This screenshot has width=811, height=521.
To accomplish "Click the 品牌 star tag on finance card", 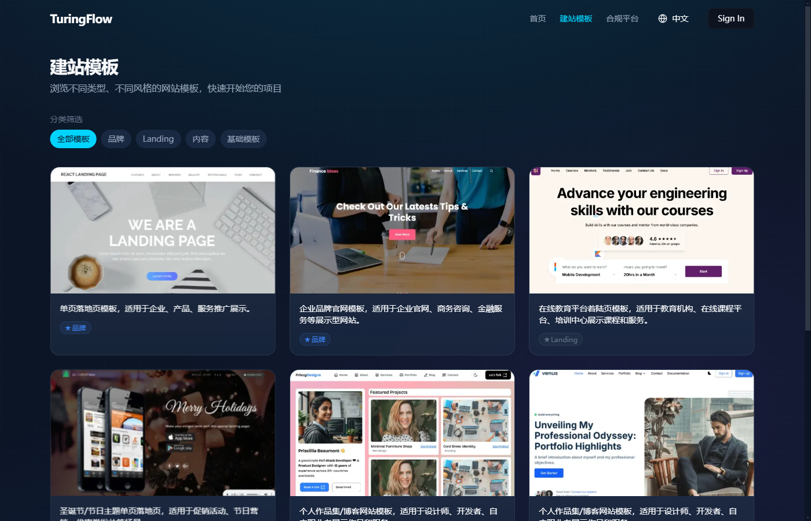I will [315, 339].
